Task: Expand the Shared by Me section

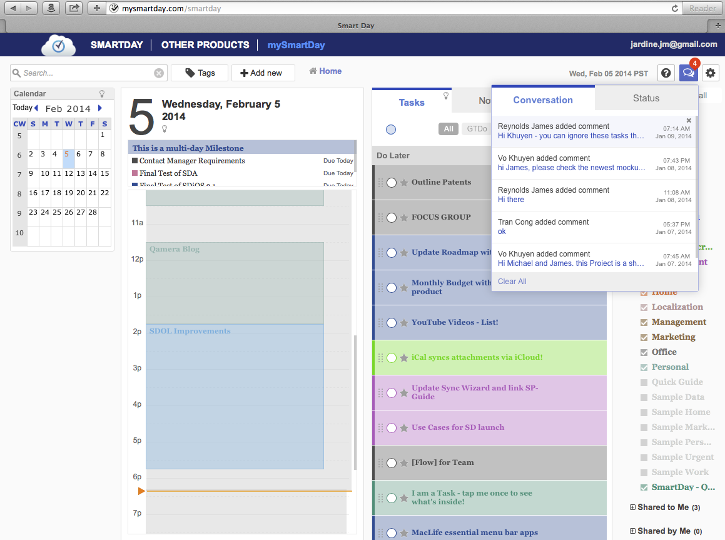Action: [x=632, y=531]
